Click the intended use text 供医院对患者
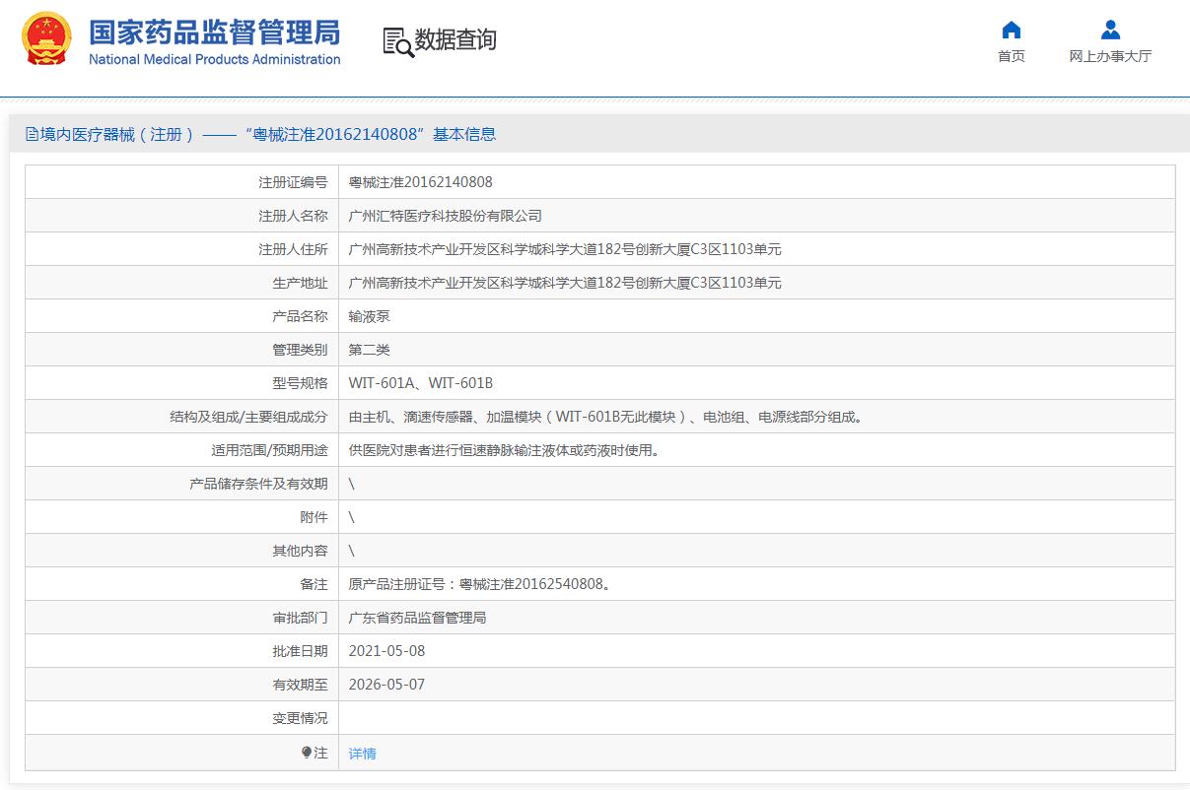The width and height of the screenshot is (1190, 790). [504, 450]
